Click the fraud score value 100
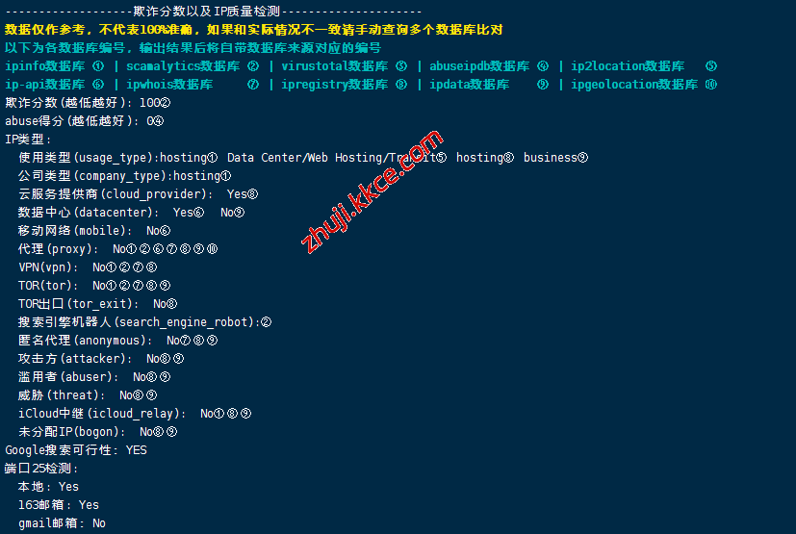The width and height of the screenshot is (796, 534). coord(150,103)
